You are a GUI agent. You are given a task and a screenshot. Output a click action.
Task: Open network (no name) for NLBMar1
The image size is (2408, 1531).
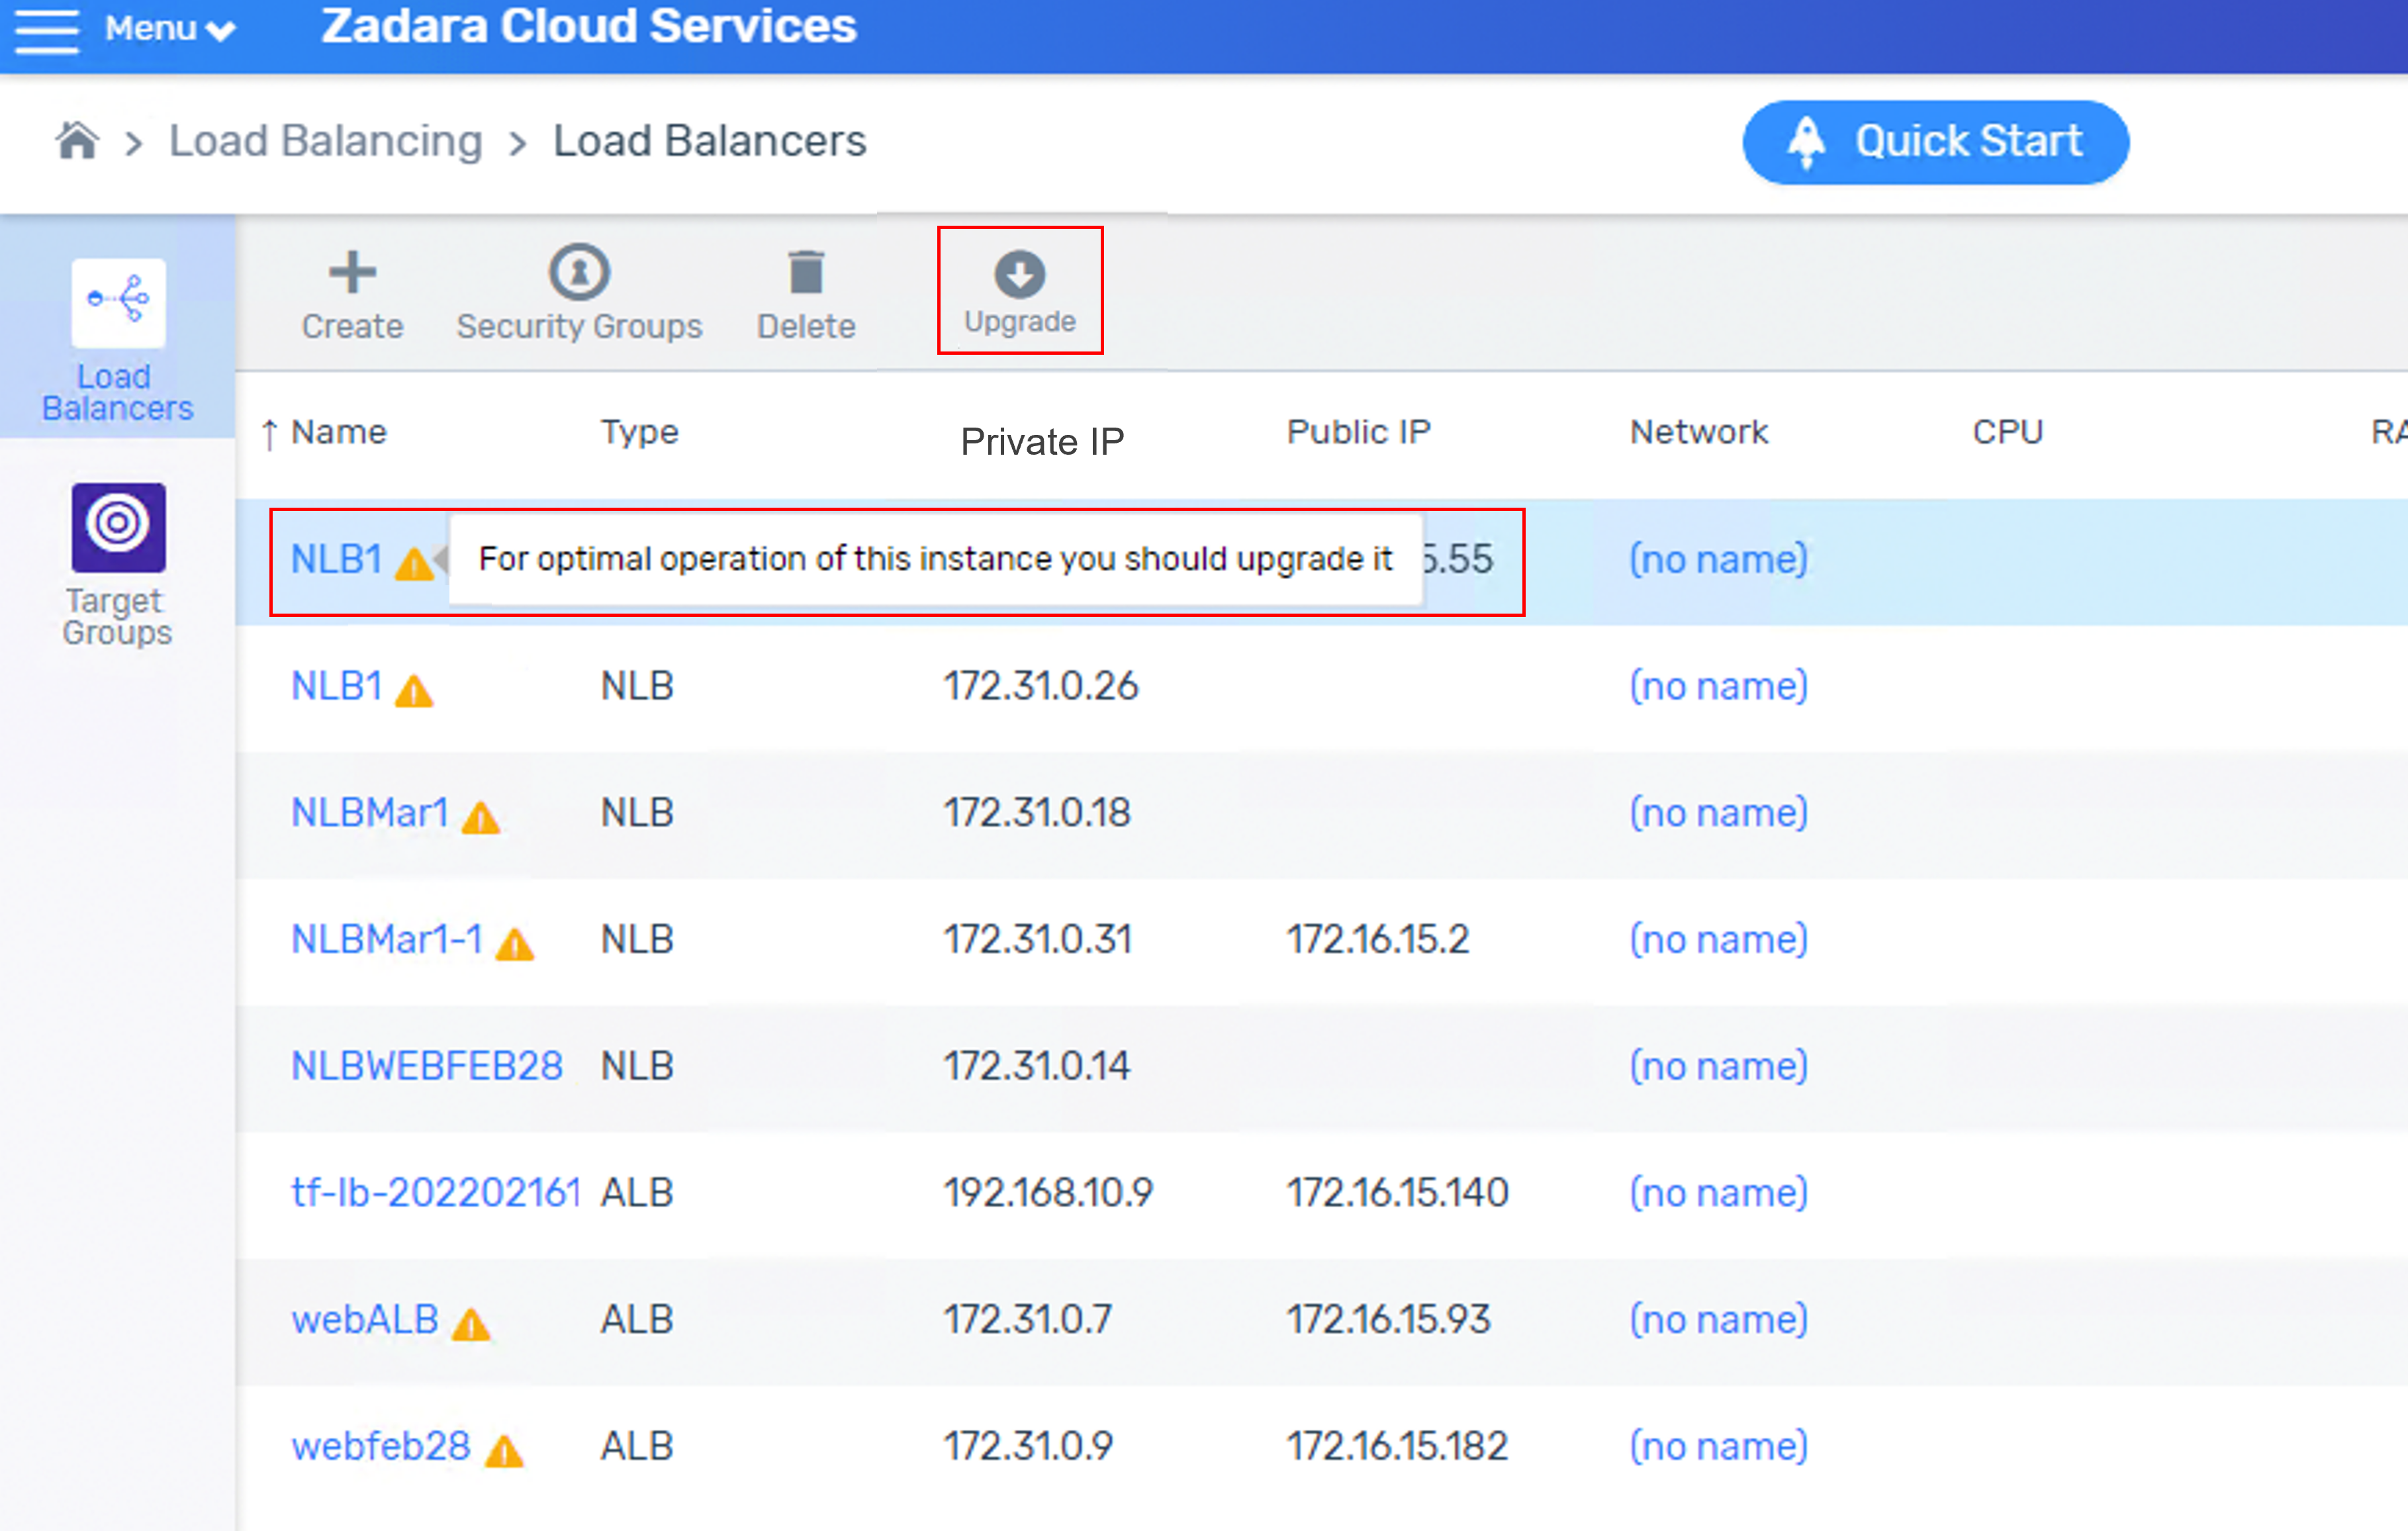(x=1718, y=813)
